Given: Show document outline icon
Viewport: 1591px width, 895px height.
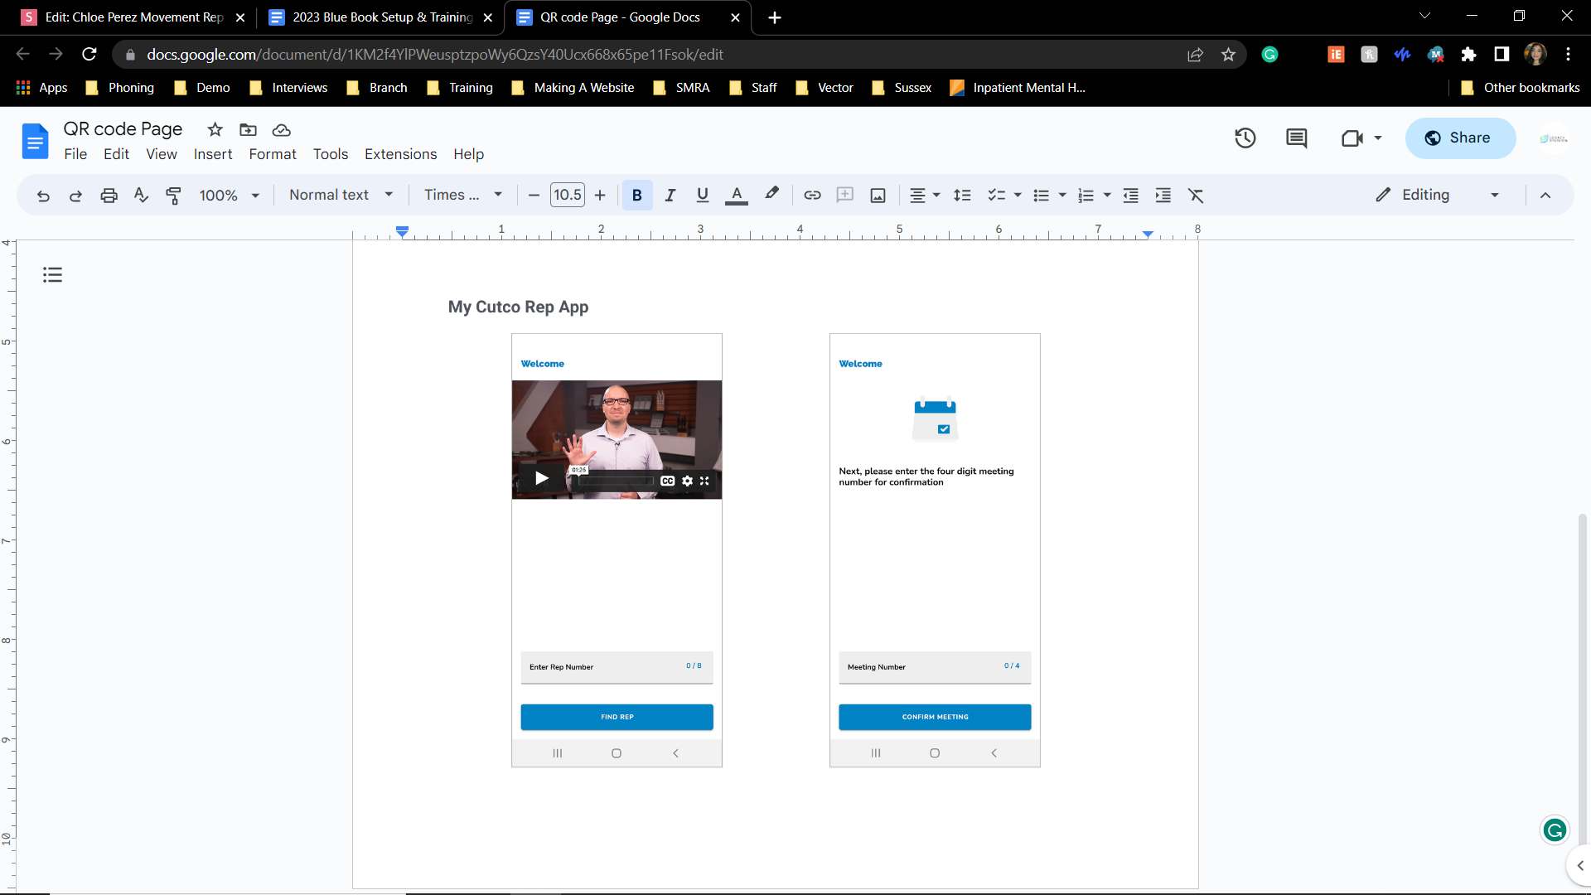Looking at the screenshot, I should tap(52, 275).
